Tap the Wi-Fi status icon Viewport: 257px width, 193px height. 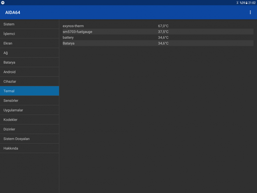pos(237,3)
